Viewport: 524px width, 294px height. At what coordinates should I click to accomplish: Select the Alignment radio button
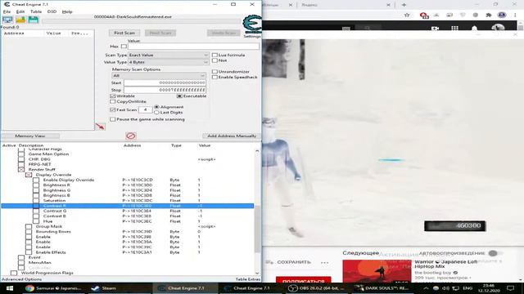tap(156, 107)
